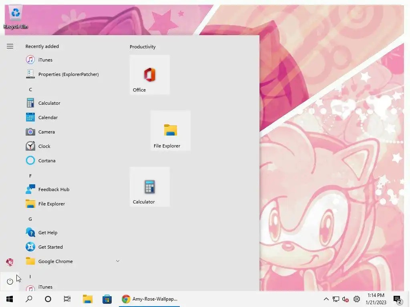The width and height of the screenshot is (410, 307).
Task: Open the Google Chrome folder entry
Action: pos(72,261)
